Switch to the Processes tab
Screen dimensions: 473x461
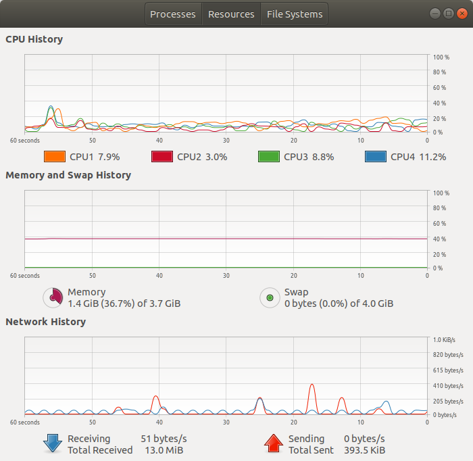pyautogui.click(x=173, y=14)
